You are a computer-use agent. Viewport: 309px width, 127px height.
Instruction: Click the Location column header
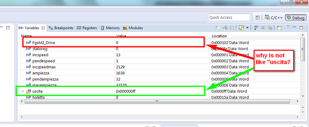coord(219,36)
